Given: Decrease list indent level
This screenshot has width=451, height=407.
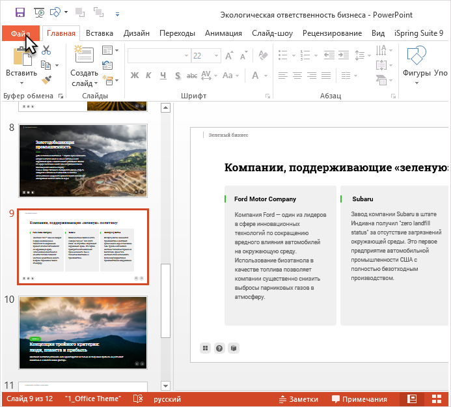Looking at the screenshot, I should (x=329, y=55).
